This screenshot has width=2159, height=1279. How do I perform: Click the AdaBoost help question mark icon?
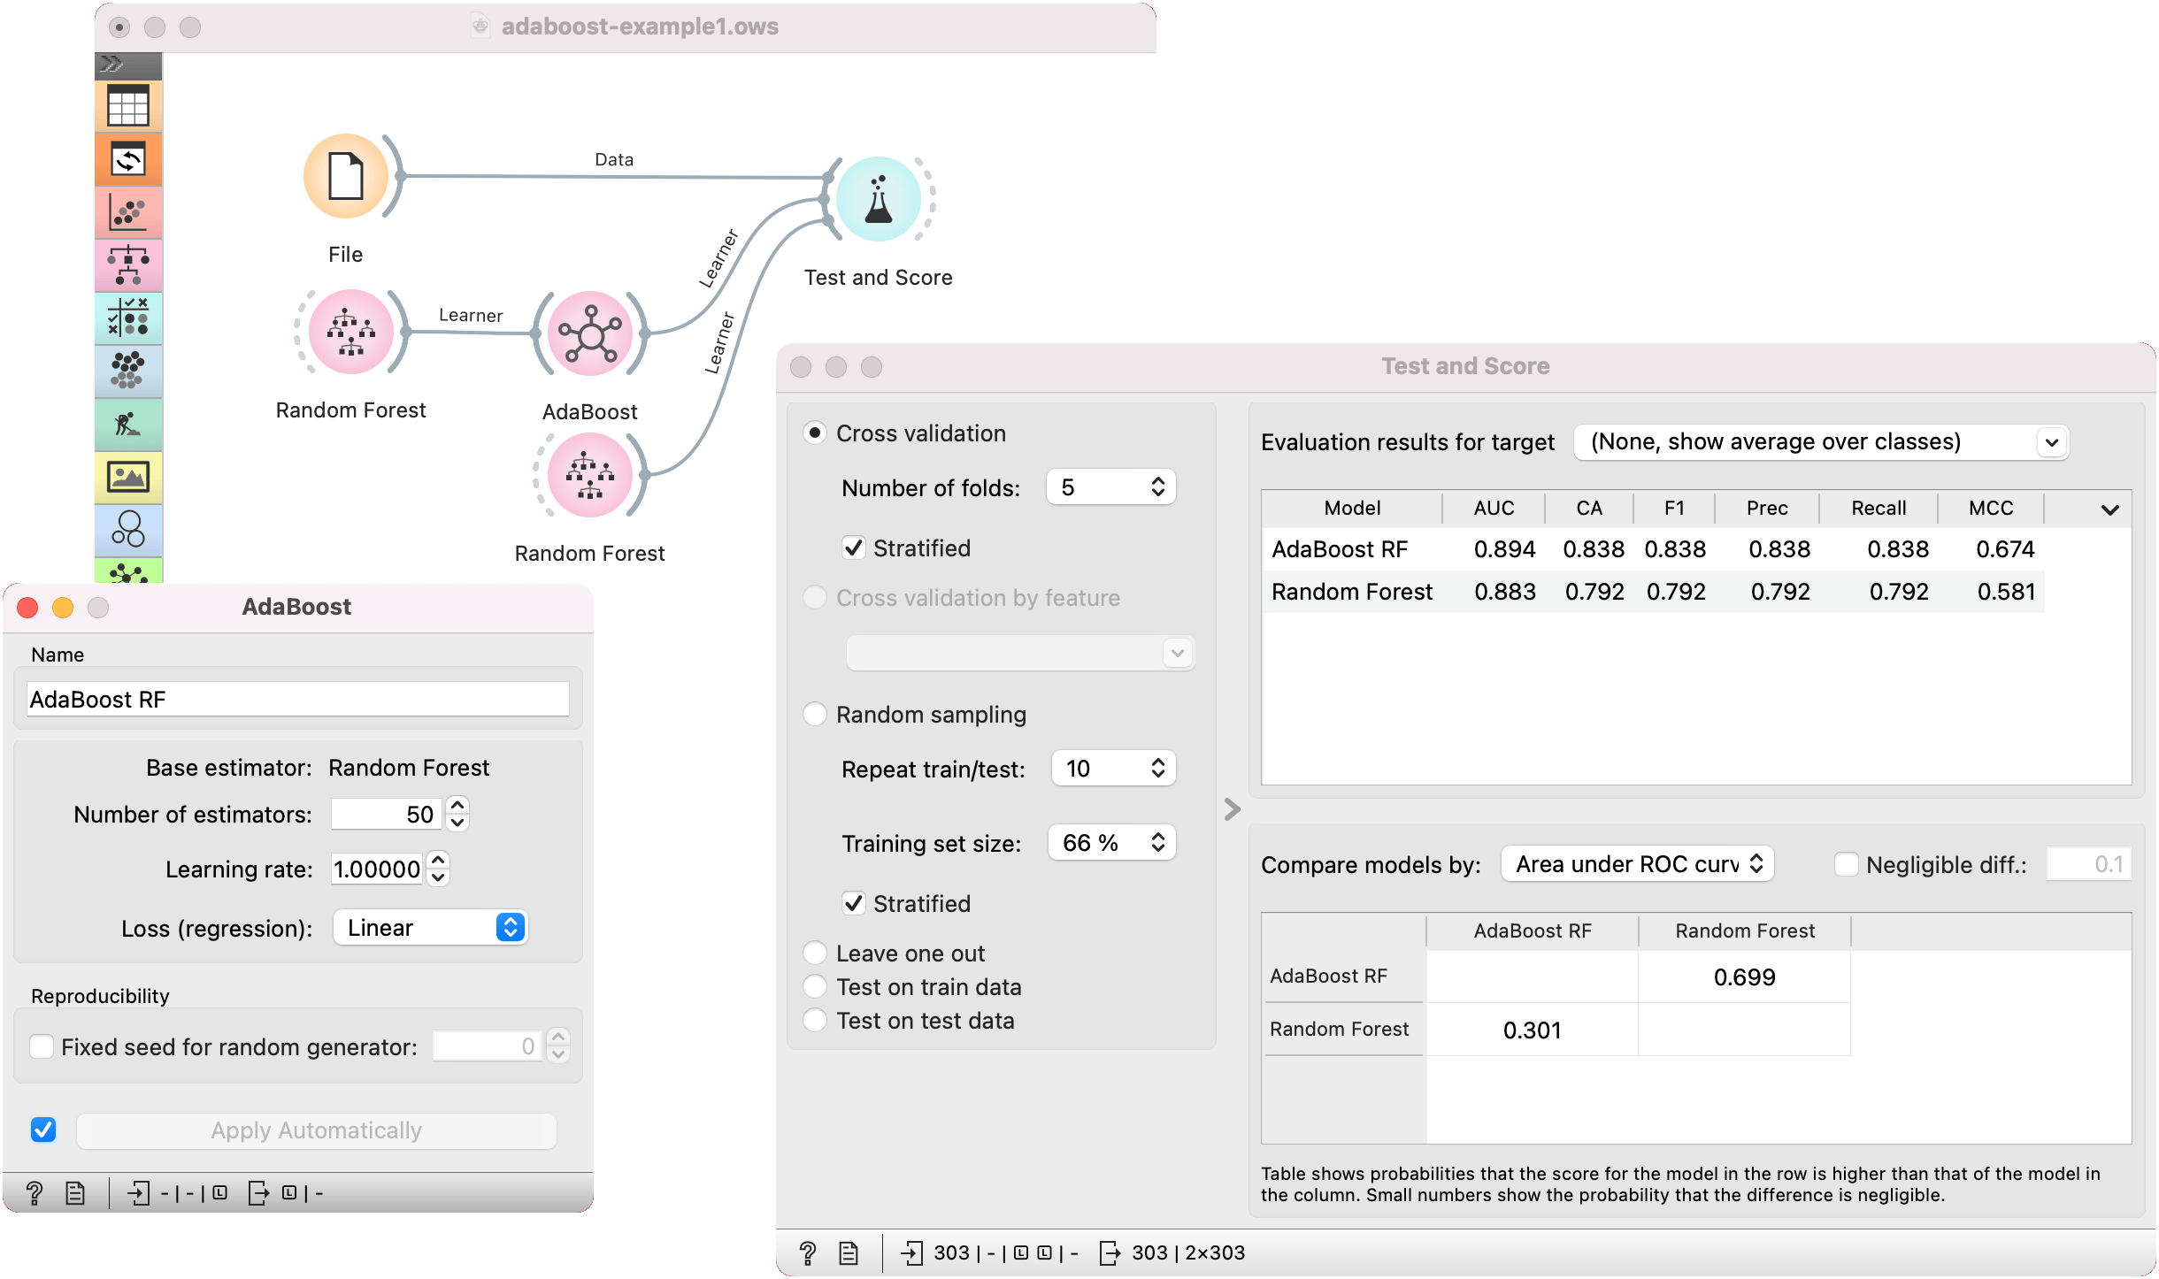(x=35, y=1193)
